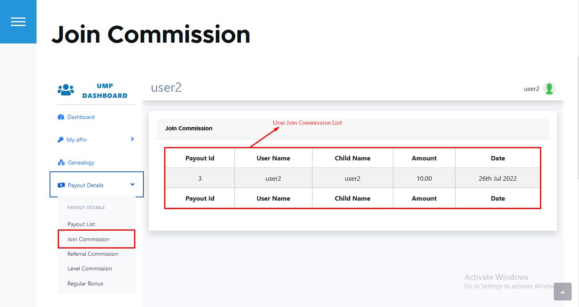
Task: Click the Payout Details money icon
Action: [61, 185]
